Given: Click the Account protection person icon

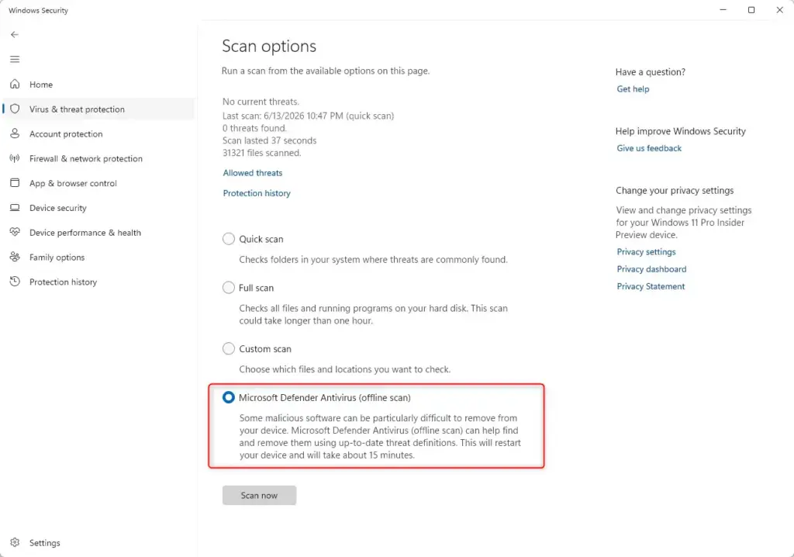Looking at the screenshot, I should coord(15,133).
